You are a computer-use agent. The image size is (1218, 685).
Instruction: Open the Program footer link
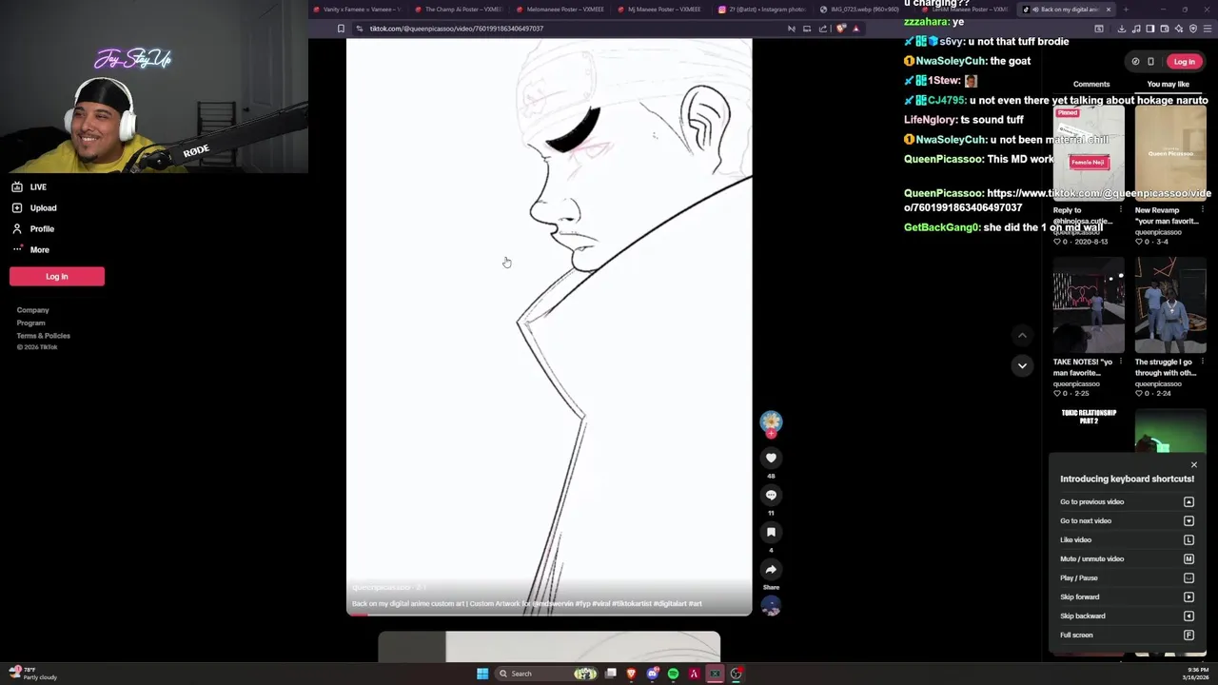point(30,323)
